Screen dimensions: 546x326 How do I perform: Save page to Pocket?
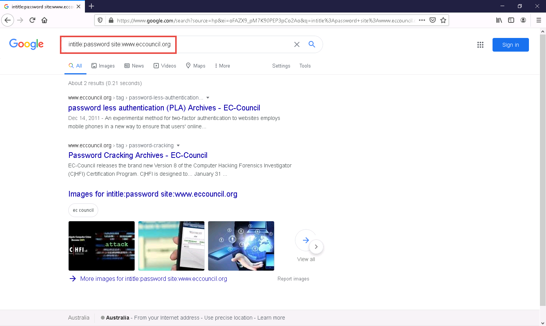coord(433,20)
